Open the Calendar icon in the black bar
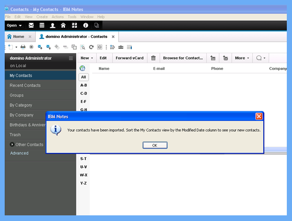The height and width of the screenshot is (221, 292). point(42,25)
